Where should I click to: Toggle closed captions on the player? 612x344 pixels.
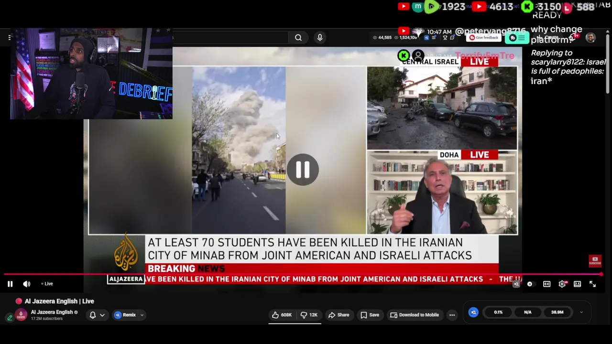546,284
